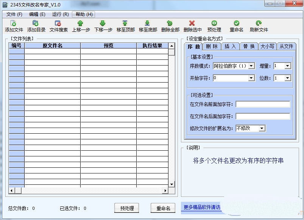Click the 预览 column header
The image size is (304, 220).
pos(108,45)
